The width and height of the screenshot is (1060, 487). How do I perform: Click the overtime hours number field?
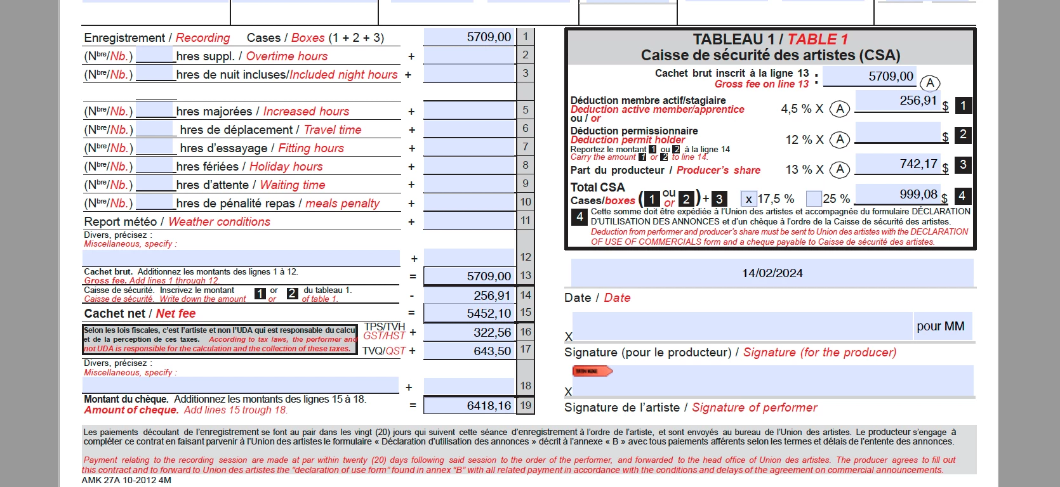tap(154, 55)
